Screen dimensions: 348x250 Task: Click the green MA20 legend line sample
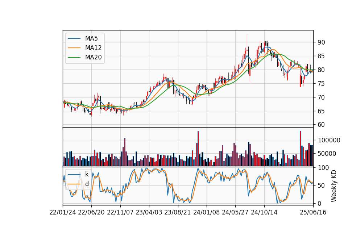[x=74, y=58]
